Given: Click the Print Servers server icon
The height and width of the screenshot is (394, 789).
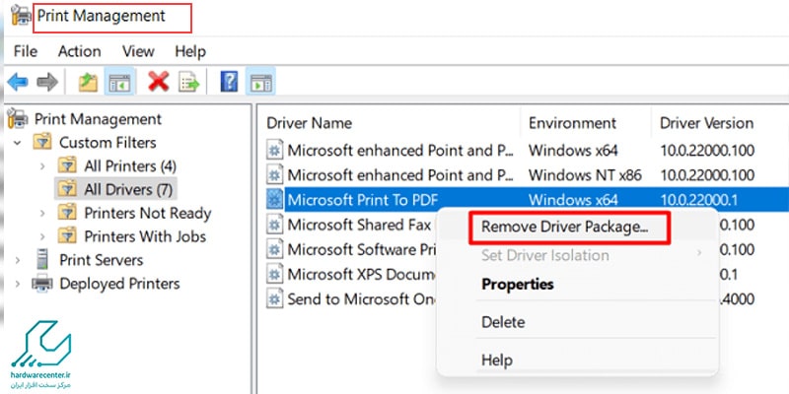Looking at the screenshot, I should [42, 260].
